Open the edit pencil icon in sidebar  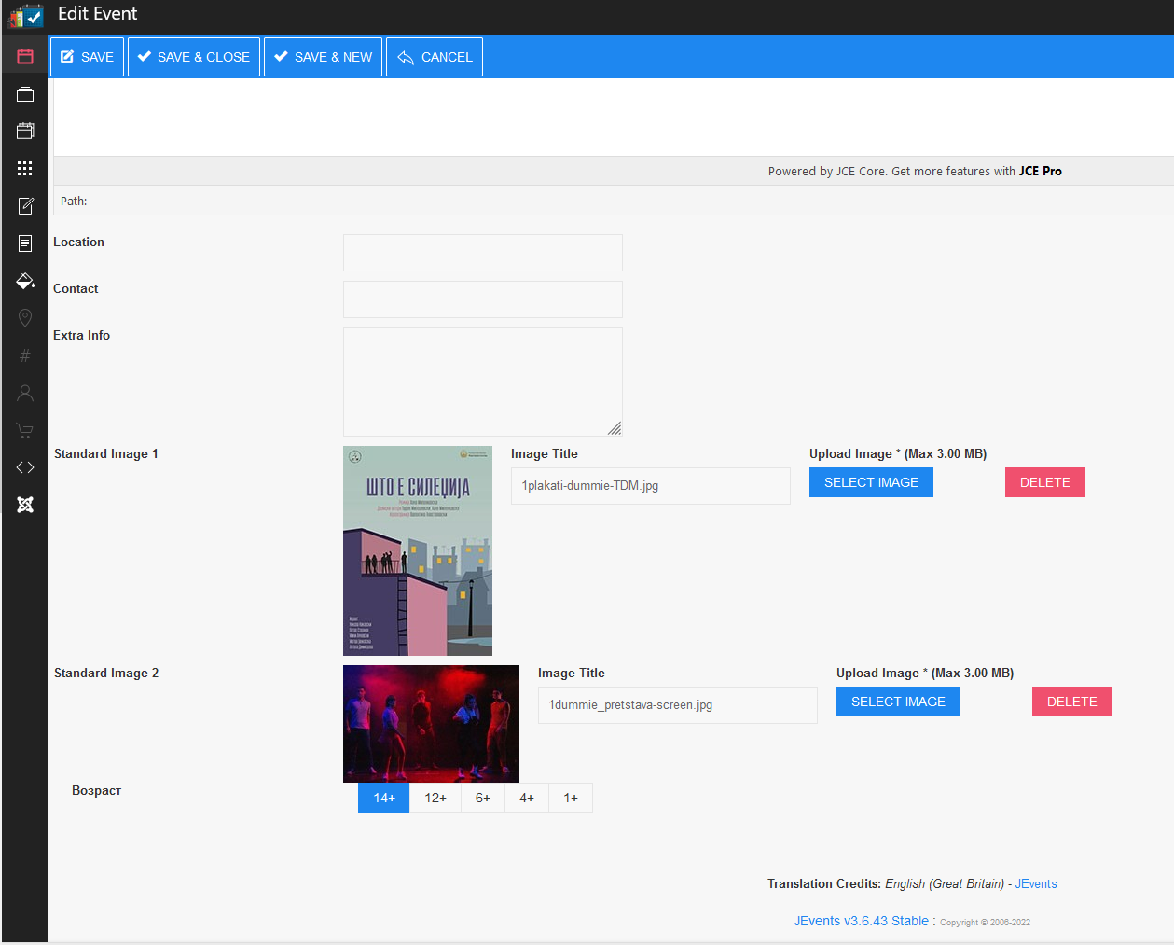pos(25,206)
